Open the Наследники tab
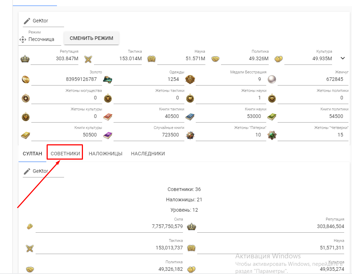This screenshot has height=274, width=352. 148,154
